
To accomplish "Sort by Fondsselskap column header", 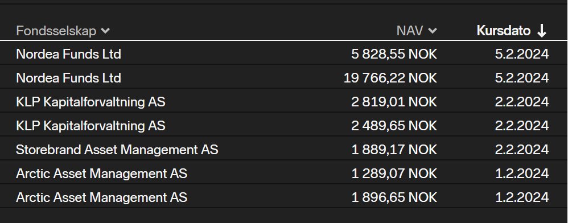I will [63, 31].
